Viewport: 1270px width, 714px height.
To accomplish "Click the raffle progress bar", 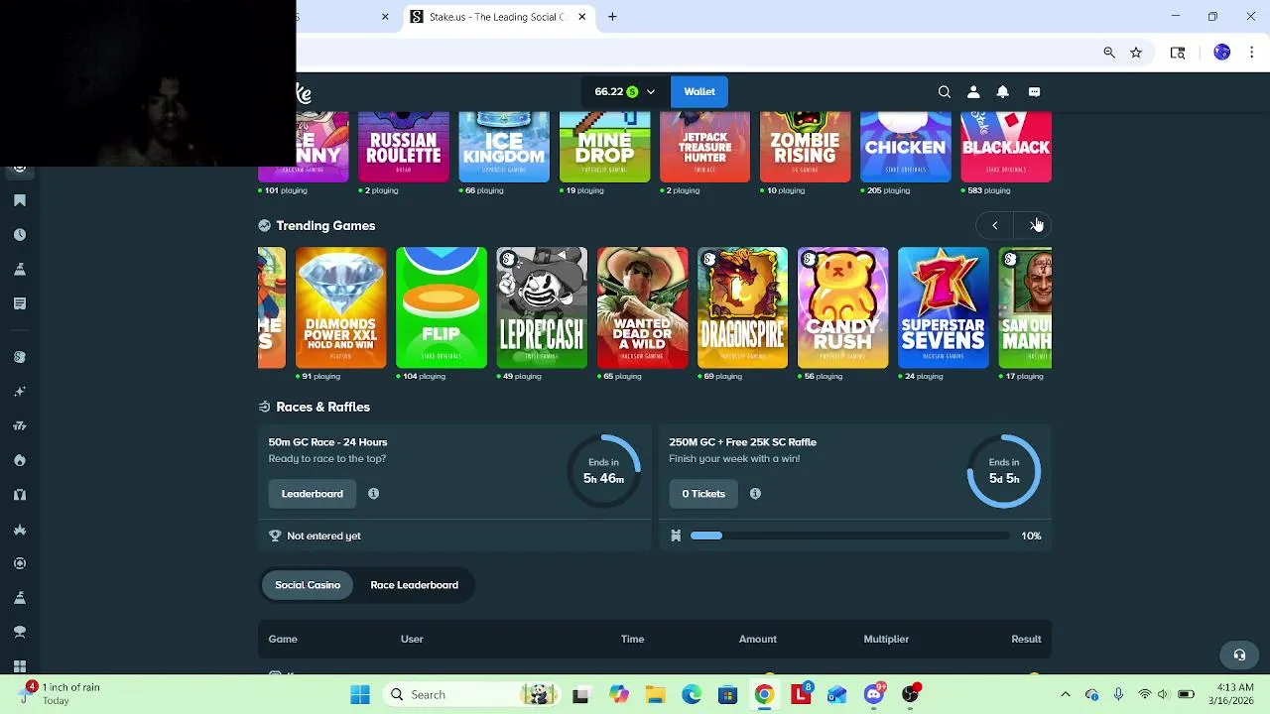I will pos(849,535).
